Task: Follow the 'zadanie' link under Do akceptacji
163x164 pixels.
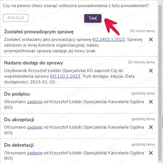Action: (x=35, y=127)
